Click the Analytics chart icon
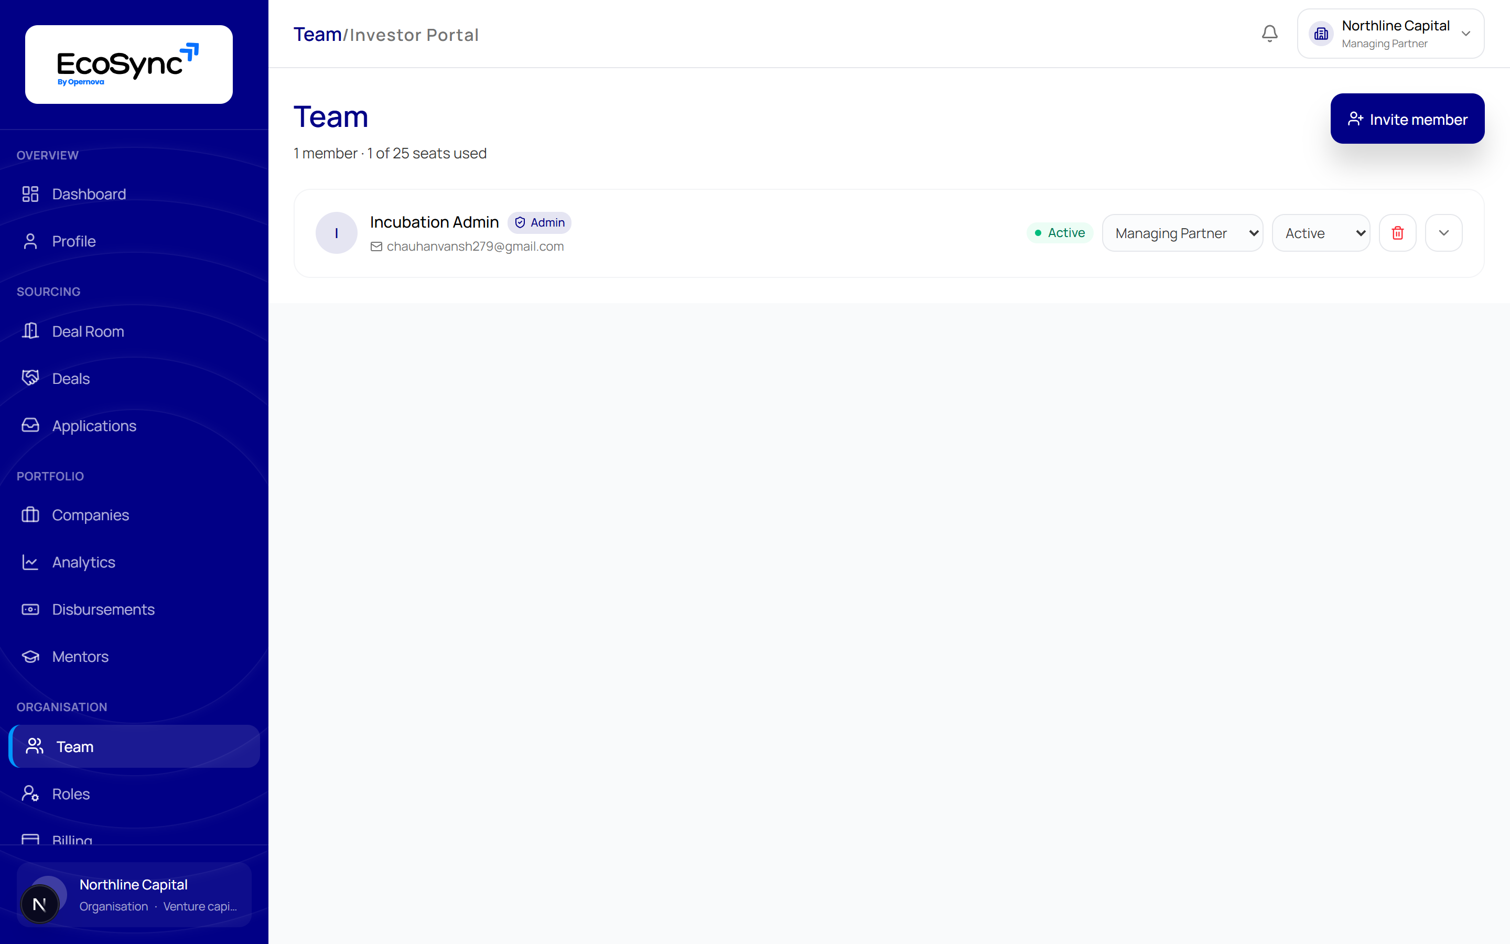This screenshot has width=1510, height=944. (x=30, y=562)
